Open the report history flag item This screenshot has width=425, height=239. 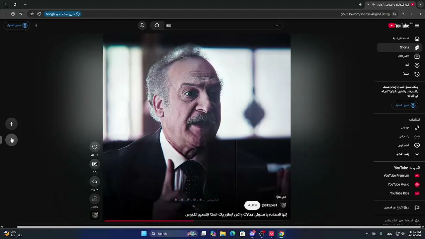pyautogui.click(x=400, y=207)
